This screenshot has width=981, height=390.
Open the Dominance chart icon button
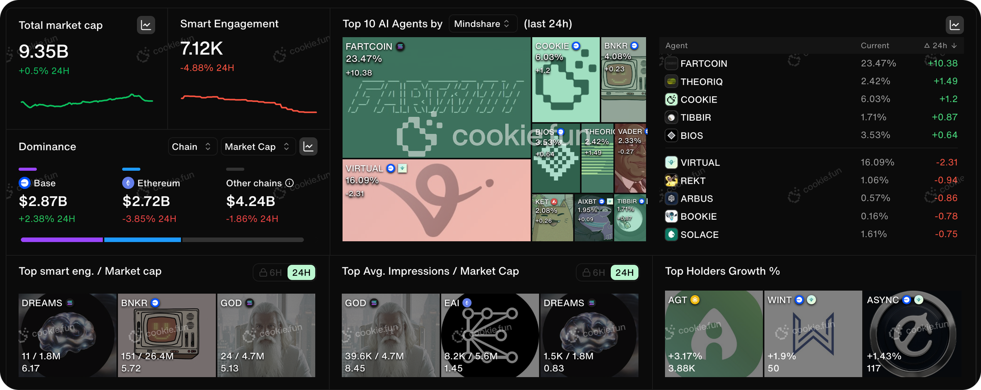click(x=309, y=147)
